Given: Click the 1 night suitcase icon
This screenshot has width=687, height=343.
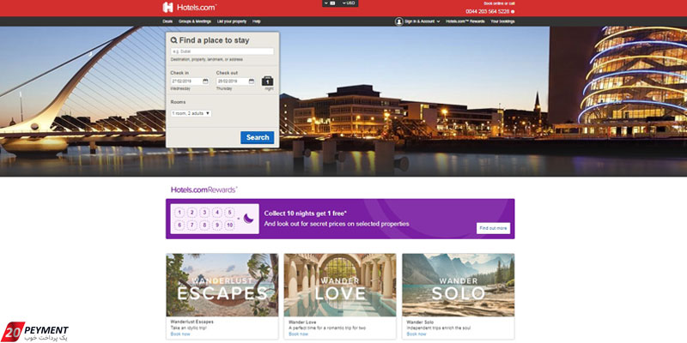Looking at the screenshot, I should point(268,81).
